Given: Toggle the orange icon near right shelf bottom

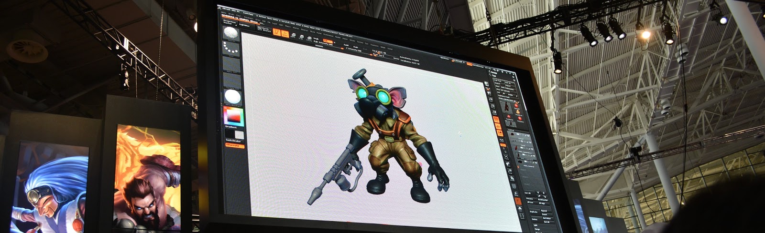Looking at the screenshot, I should point(518,201).
